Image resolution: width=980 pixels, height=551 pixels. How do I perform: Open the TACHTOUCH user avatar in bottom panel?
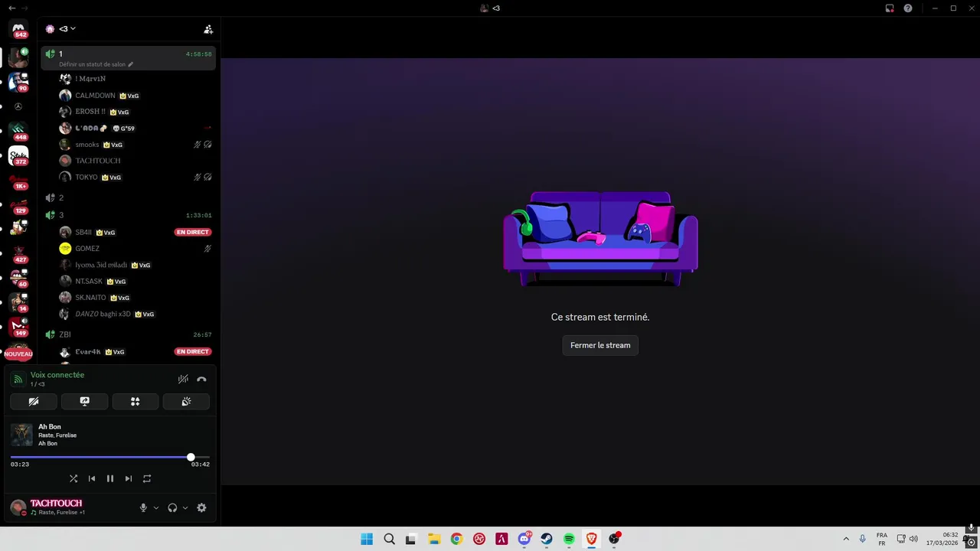pyautogui.click(x=18, y=507)
